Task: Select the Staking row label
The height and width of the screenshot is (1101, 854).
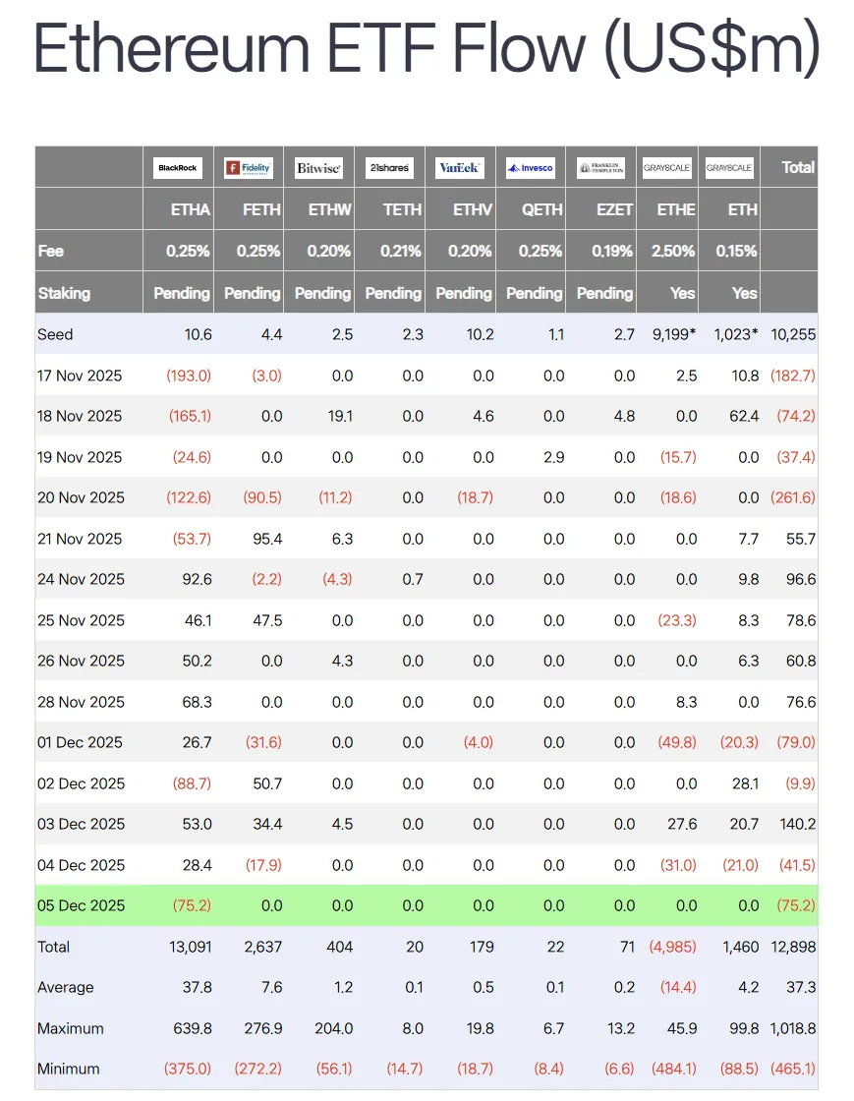Action: click(x=64, y=293)
